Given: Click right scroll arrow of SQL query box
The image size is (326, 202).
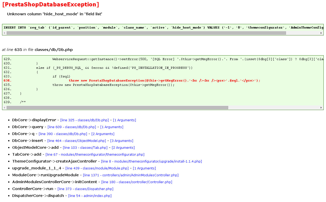Looking at the screenshot, I should pyautogui.click(x=321, y=33).
